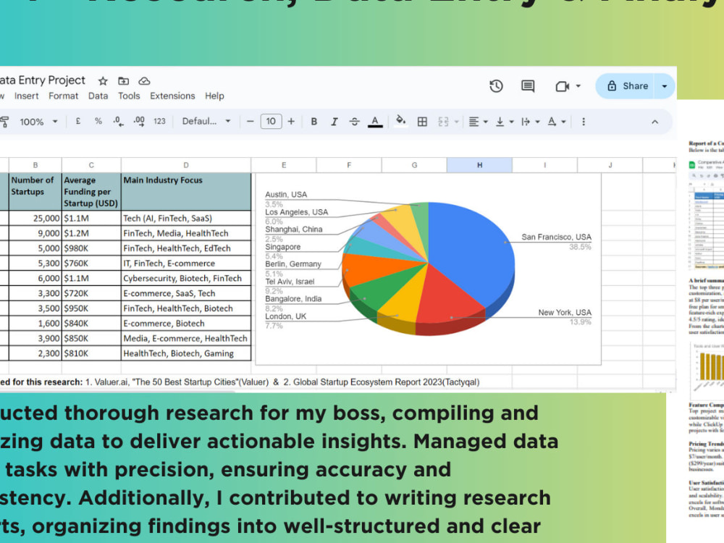The image size is (724, 543).
Task: Select column D header
Action: point(185,165)
